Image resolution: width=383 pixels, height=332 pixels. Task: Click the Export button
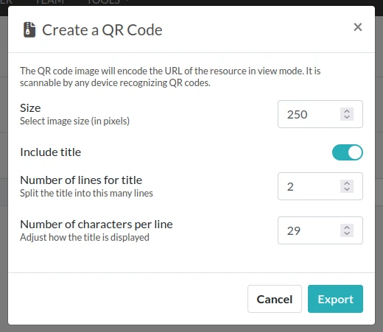(335, 299)
